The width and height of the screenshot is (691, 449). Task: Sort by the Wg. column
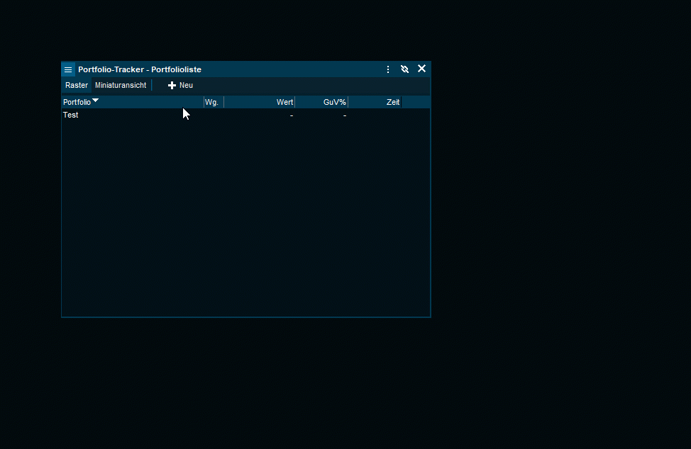pyautogui.click(x=212, y=102)
